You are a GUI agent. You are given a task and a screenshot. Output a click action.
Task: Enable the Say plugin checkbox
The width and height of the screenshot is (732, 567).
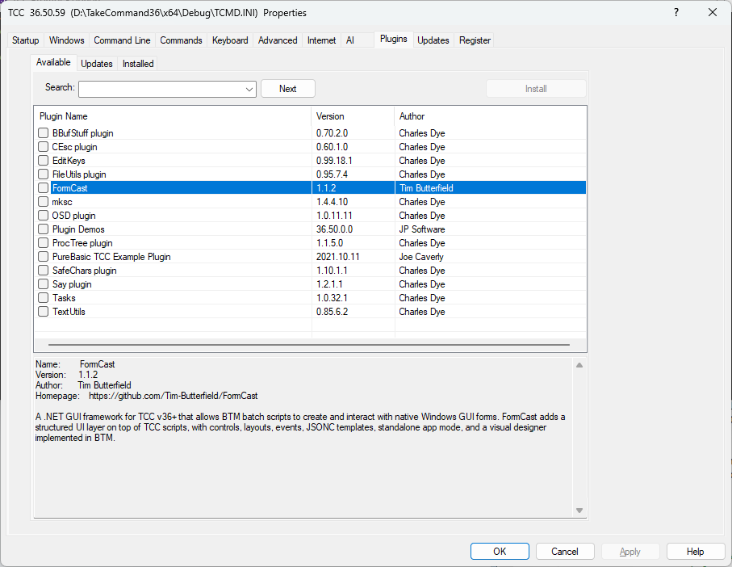point(43,284)
